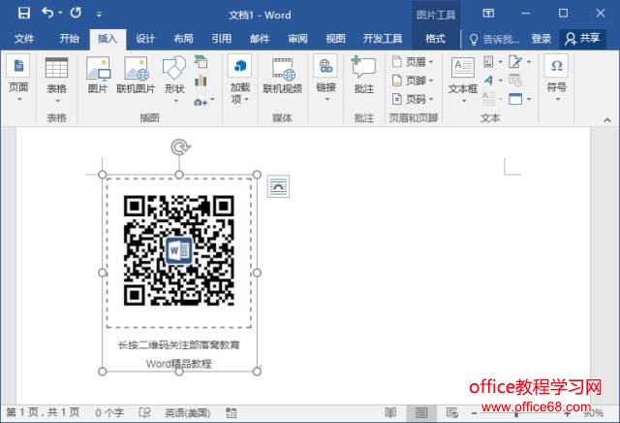This screenshot has height=423, width=620.
Task: Add a comment with the 批注 button
Action: tap(364, 76)
